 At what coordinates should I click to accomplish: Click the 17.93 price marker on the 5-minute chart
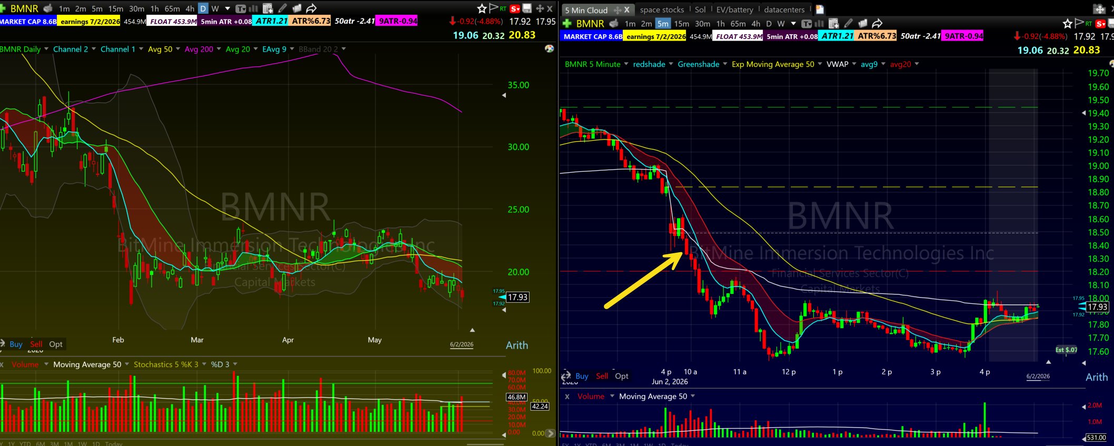point(1097,307)
